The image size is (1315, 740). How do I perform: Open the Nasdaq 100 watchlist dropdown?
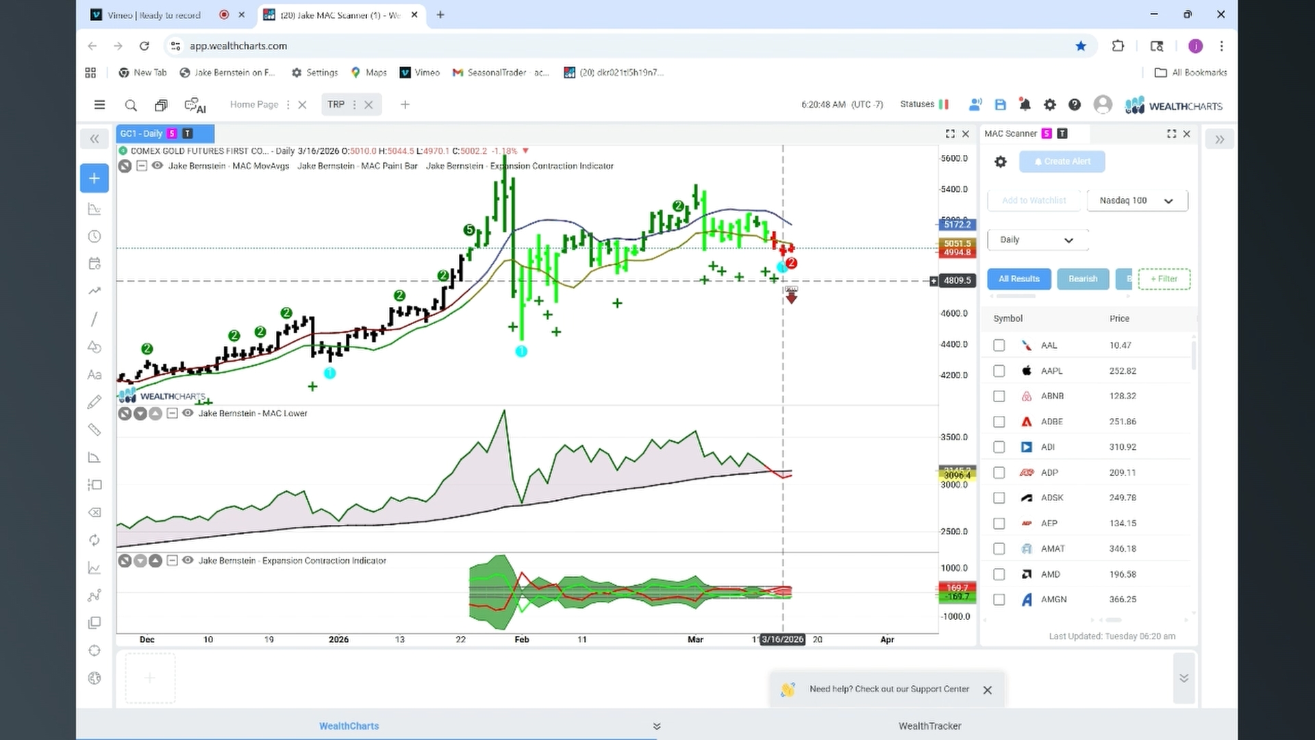tap(1137, 201)
